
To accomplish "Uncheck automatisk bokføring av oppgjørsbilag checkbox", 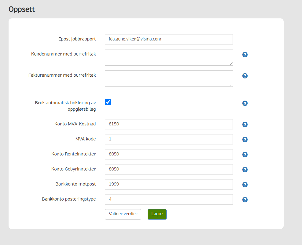I will point(108,102).
